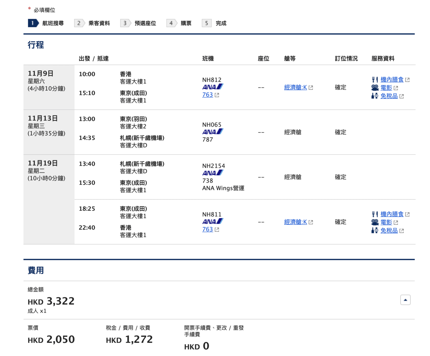430x356 pixels.
Task: Click the ANA logo under flight NH065
Action: click(x=213, y=132)
